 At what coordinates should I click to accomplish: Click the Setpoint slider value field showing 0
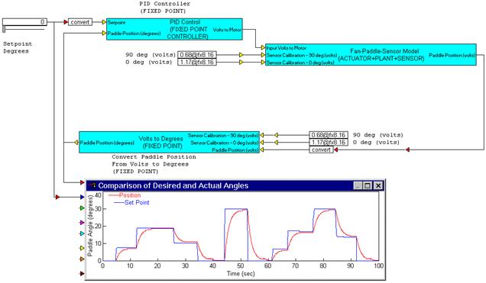(24, 22)
